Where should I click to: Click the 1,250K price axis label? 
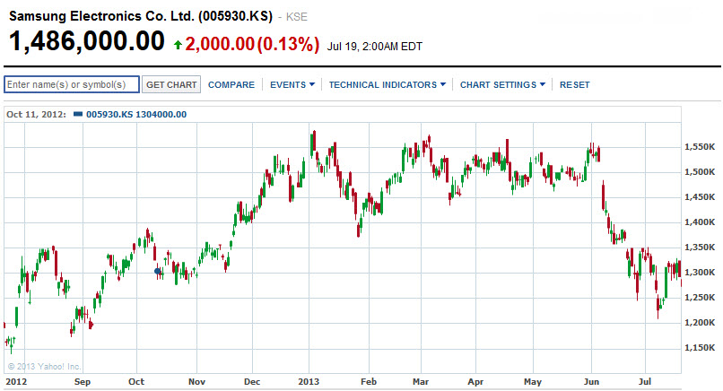tap(700, 298)
